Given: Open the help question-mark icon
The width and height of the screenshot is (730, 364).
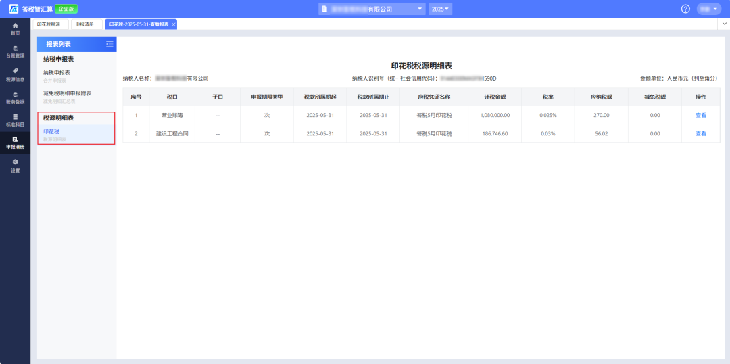Looking at the screenshot, I should [x=685, y=9].
